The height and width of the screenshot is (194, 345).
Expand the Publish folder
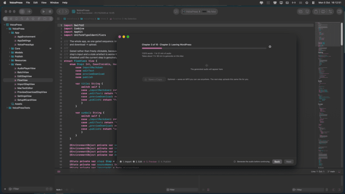click(10, 56)
